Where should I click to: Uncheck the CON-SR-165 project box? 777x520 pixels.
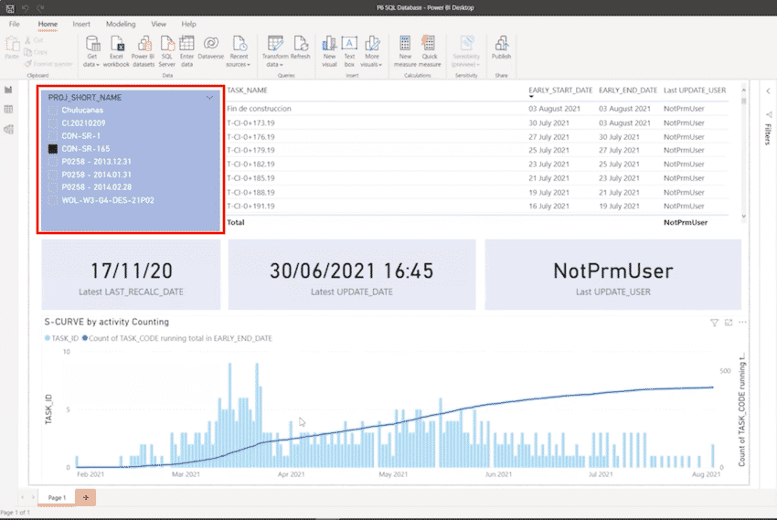pyautogui.click(x=52, y=149)
